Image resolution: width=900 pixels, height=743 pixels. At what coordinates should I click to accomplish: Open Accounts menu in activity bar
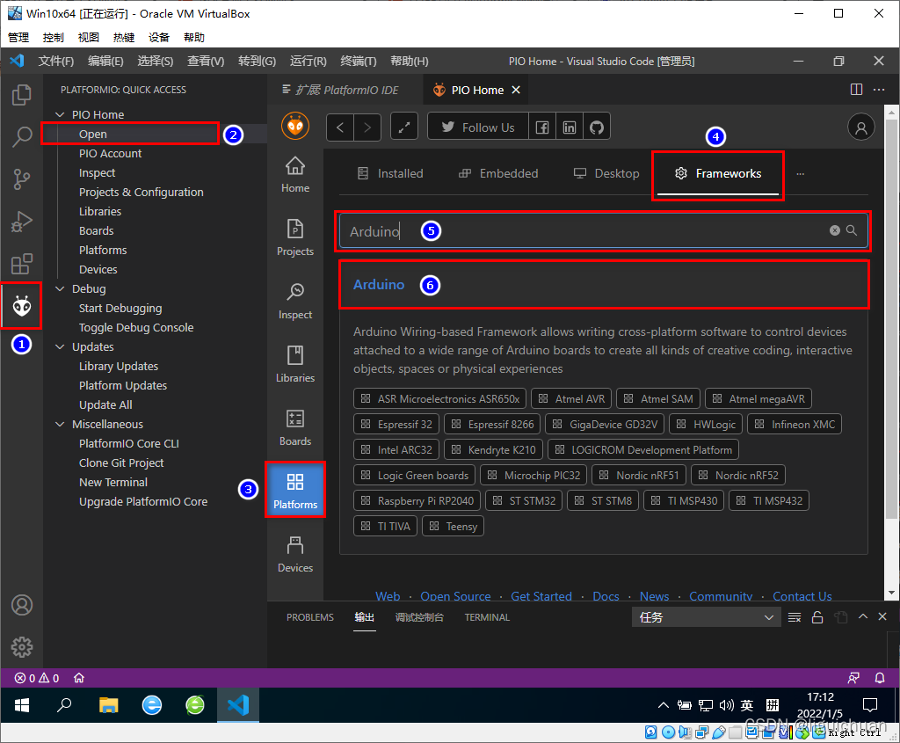22,605
